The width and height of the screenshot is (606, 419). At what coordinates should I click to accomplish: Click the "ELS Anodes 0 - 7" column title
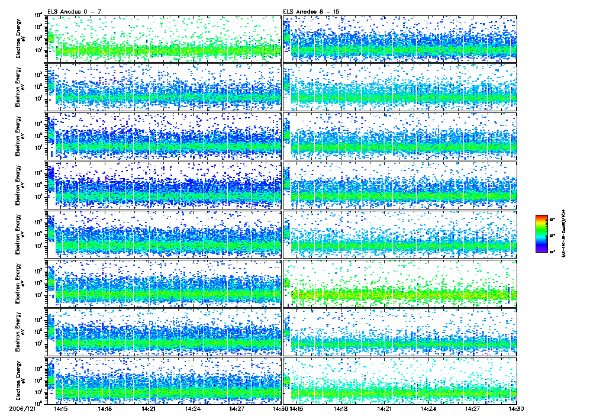click(x=75, y=12)
